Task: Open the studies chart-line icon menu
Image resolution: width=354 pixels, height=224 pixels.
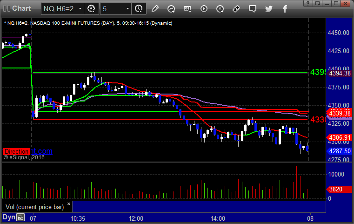Action: [171, 9]
